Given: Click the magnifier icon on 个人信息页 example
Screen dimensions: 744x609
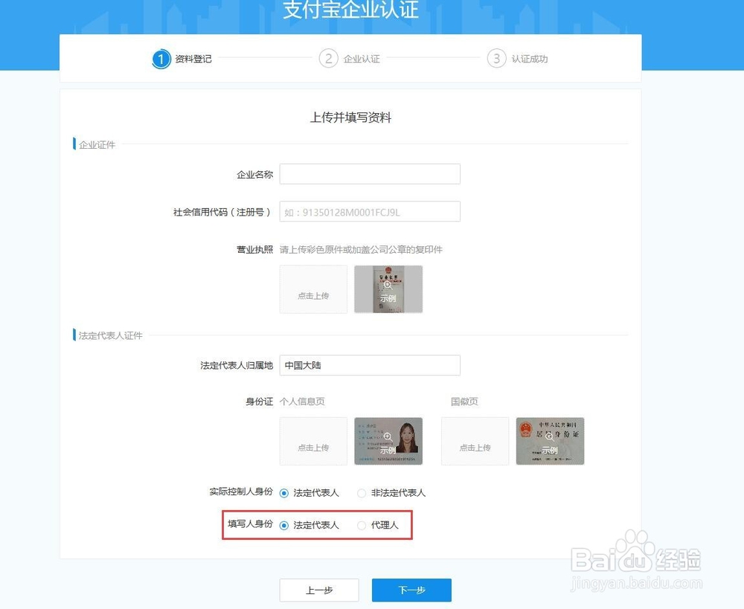Looking at the screenshot, I should pos(387,436).
